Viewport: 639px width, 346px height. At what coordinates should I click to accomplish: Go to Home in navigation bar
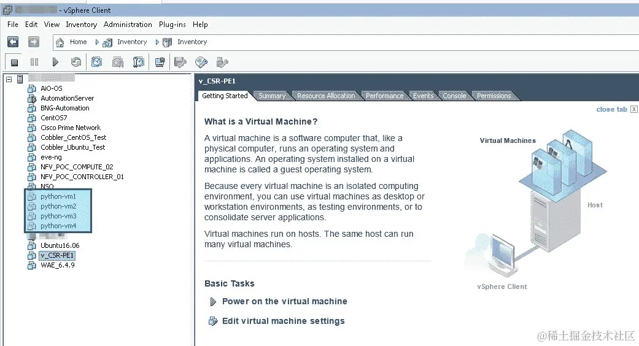78,42
